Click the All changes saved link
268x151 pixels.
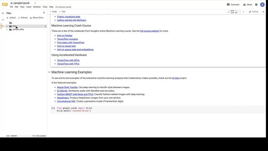(63, 7)
